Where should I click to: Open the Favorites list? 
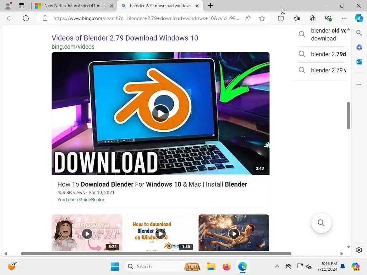[296, 18]
